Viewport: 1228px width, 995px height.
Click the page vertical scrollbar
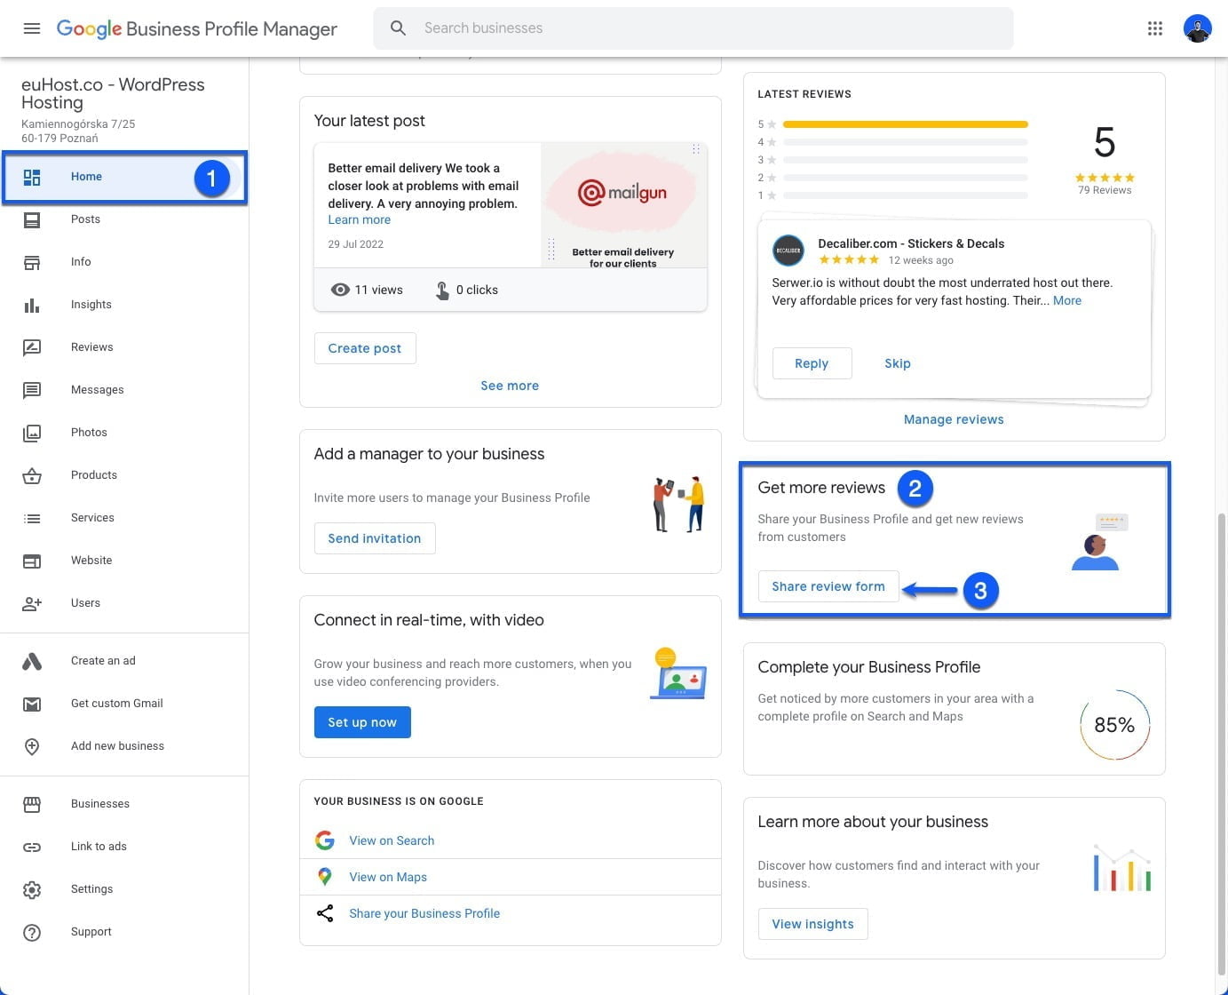point(1224,744)
